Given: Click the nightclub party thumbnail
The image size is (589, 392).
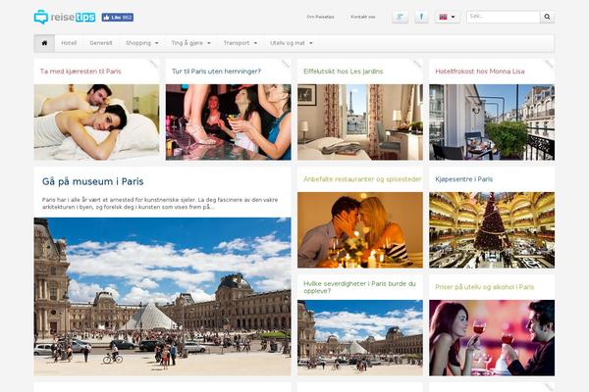Looking at the screenshot, I should coord(229,122).
